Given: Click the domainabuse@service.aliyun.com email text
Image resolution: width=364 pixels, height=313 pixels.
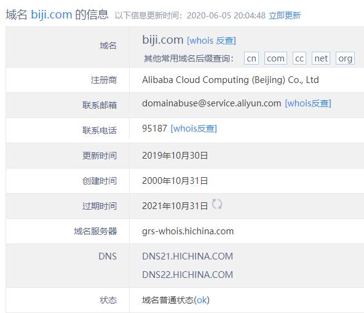Looking at the screenshot, I should click(212, 103).
